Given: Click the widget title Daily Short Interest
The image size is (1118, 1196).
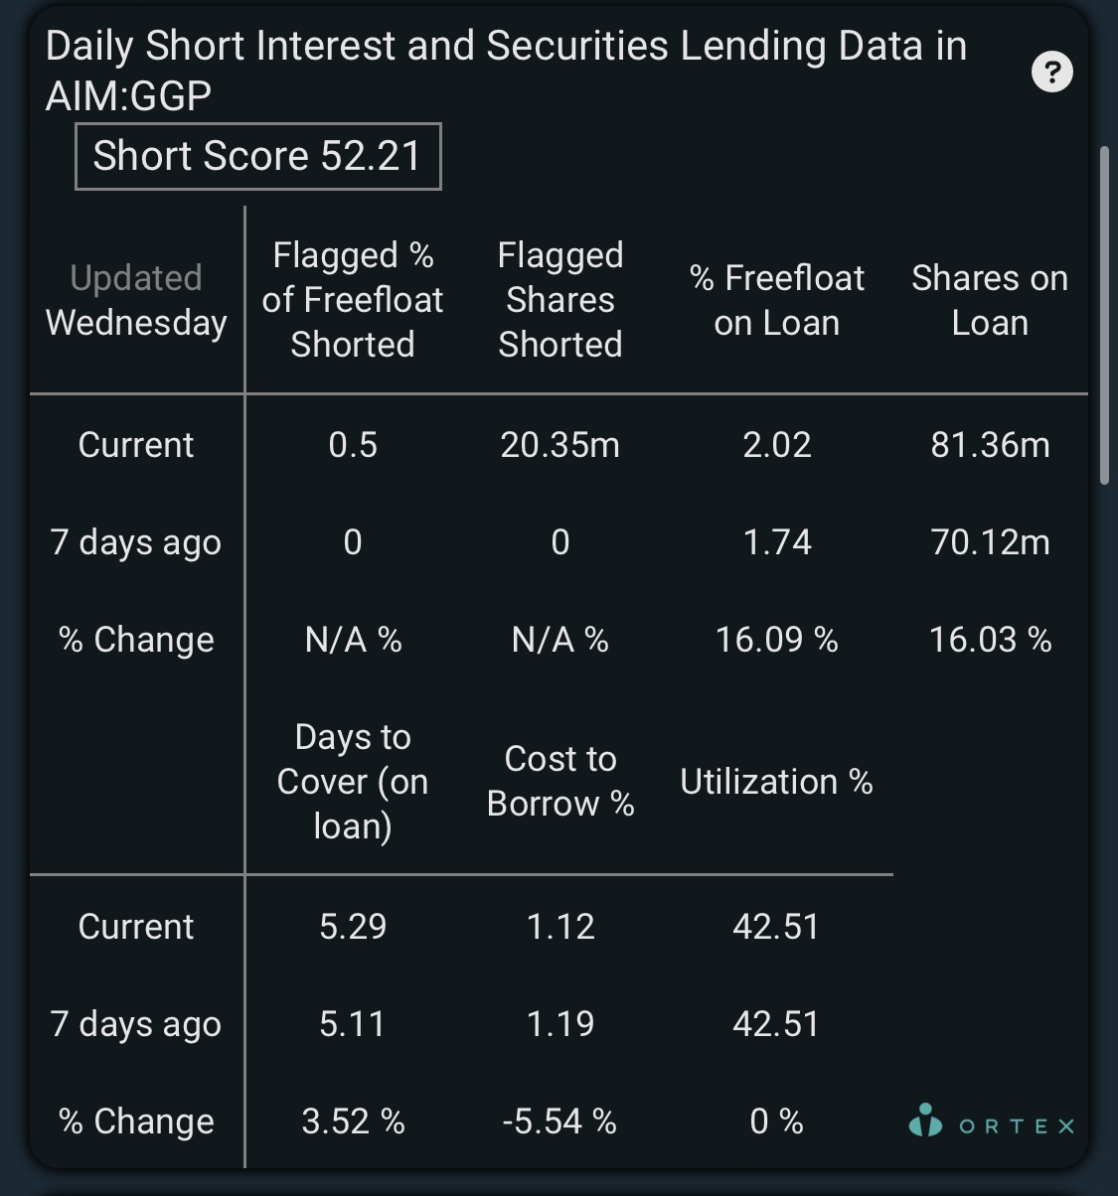Looking at the screenshot, I should click(x=506, y=71).
